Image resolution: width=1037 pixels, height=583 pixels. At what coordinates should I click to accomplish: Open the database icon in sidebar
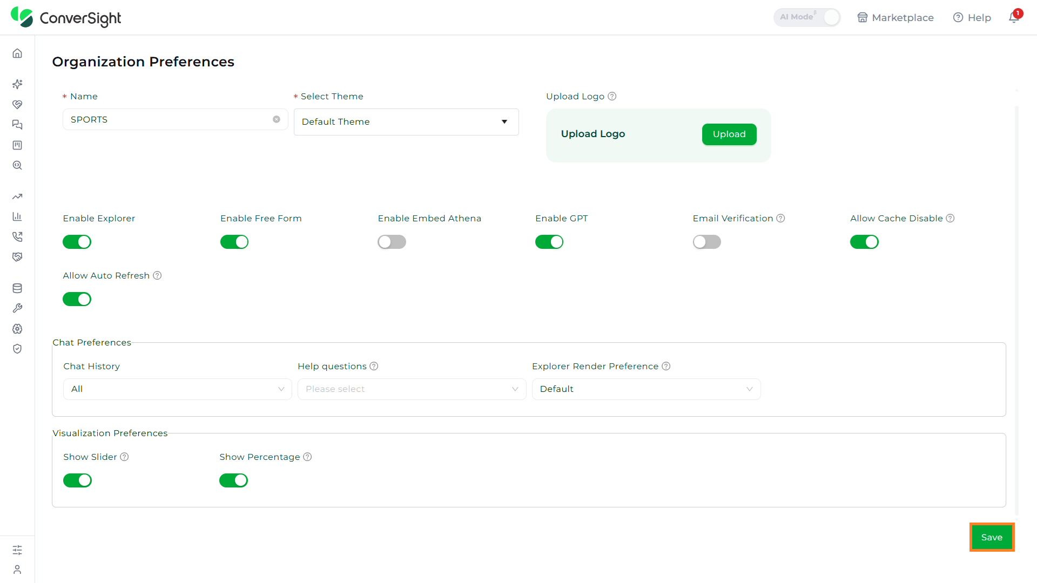pyautogui.click(x=17, y=288)
